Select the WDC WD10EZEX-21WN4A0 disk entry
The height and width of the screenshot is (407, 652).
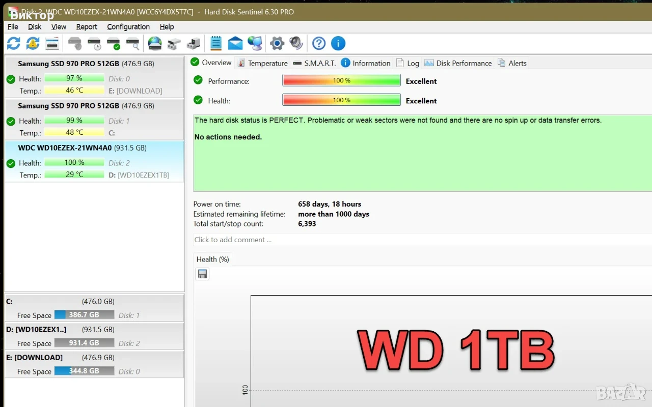94,162
